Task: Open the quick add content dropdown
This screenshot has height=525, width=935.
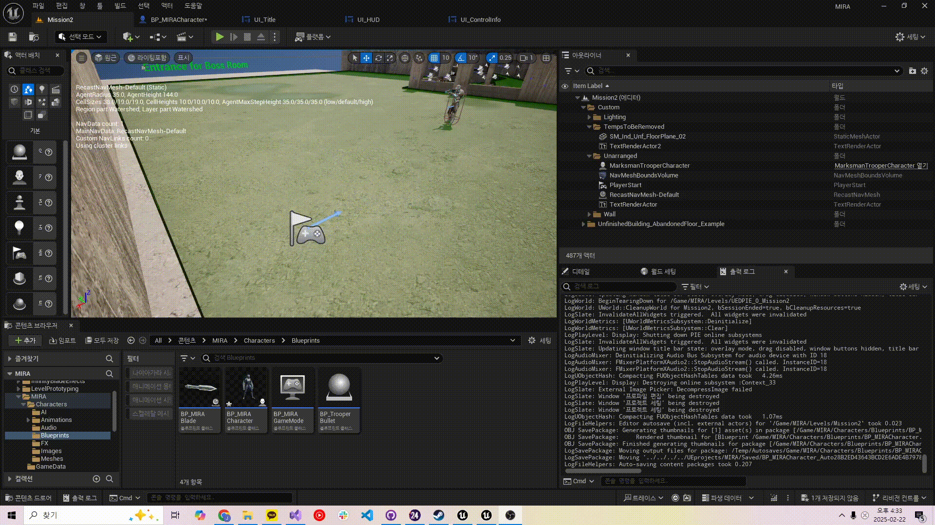Action: tap(131, 37)
